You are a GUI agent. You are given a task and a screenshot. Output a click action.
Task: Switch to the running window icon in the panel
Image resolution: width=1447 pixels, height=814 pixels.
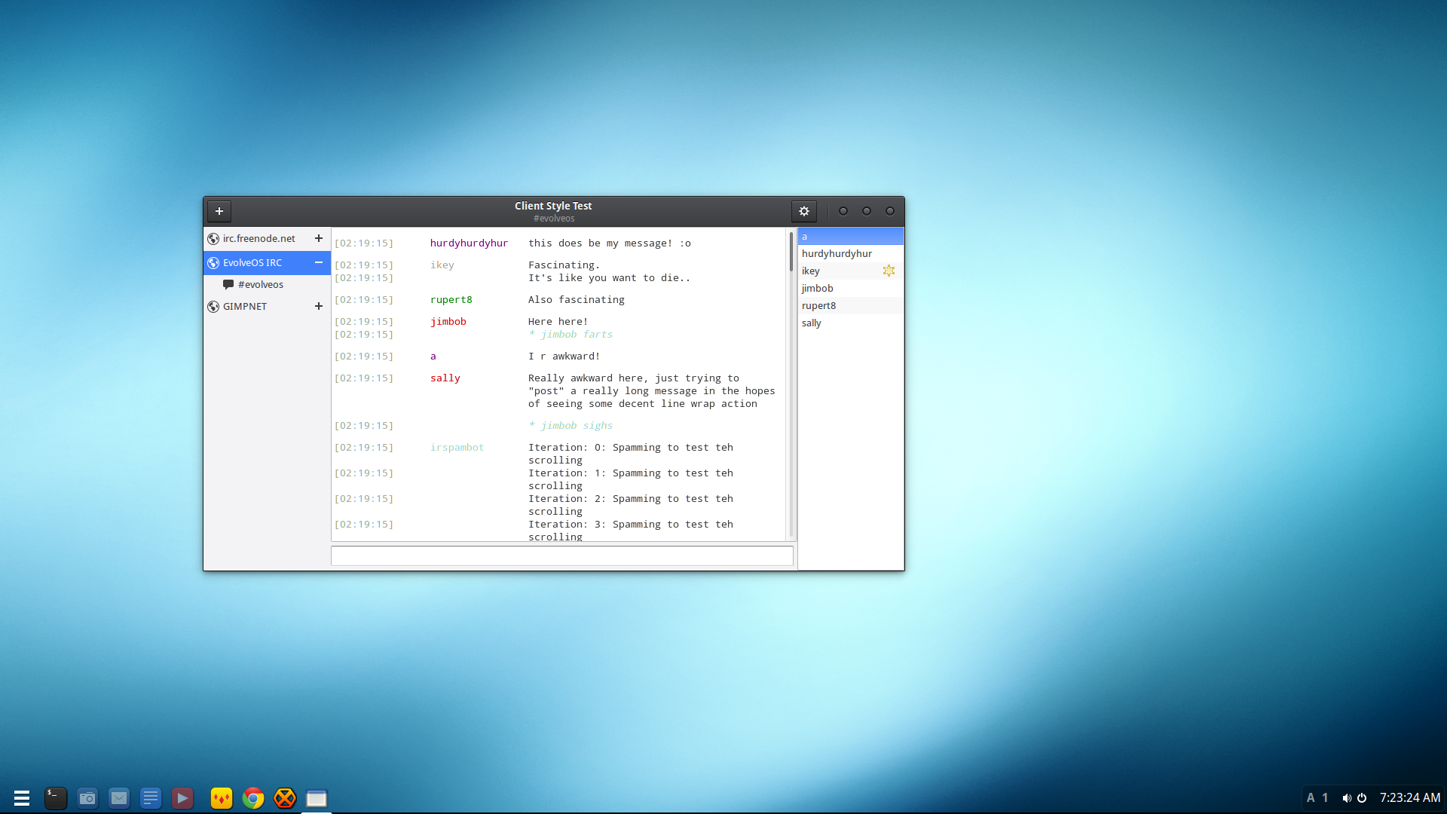[x=317, y=798]
